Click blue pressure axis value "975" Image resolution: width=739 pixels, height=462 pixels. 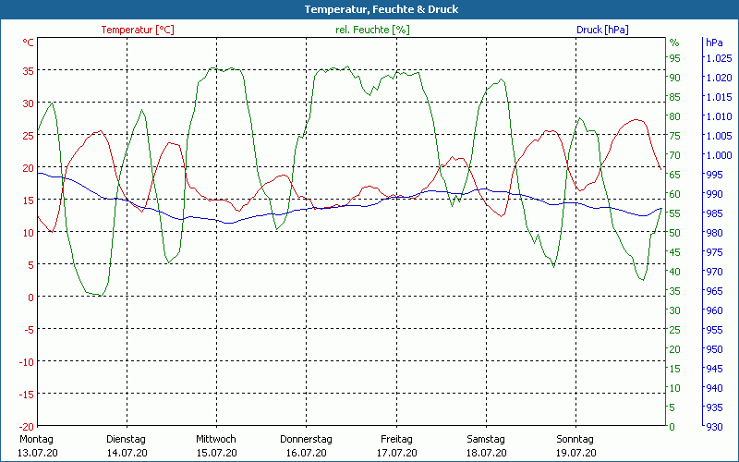tap(714, 252)
